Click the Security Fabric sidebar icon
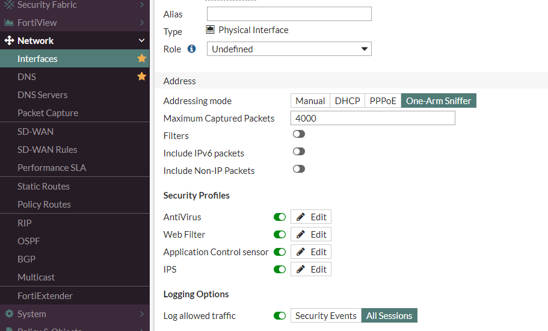The height and width of the screenshot is (331, 548). coord(9,5)
